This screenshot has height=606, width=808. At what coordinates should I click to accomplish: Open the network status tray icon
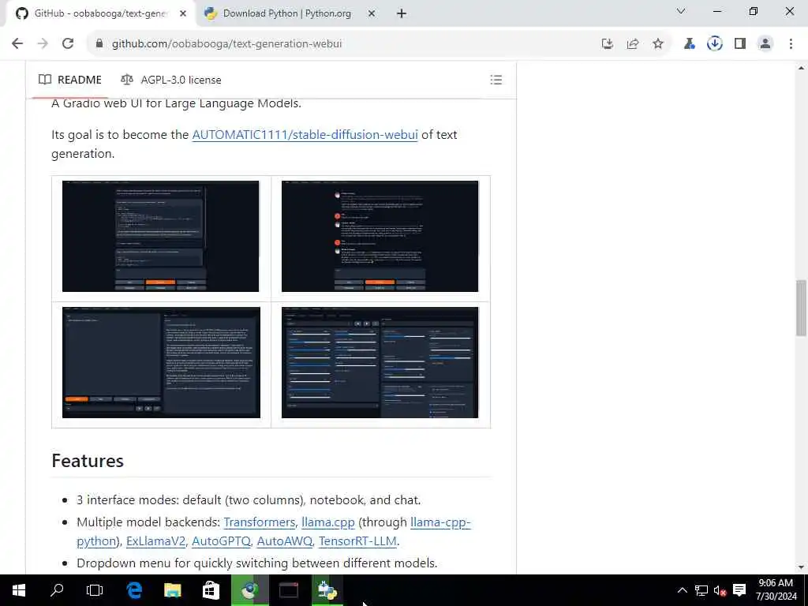click(701, 590)
